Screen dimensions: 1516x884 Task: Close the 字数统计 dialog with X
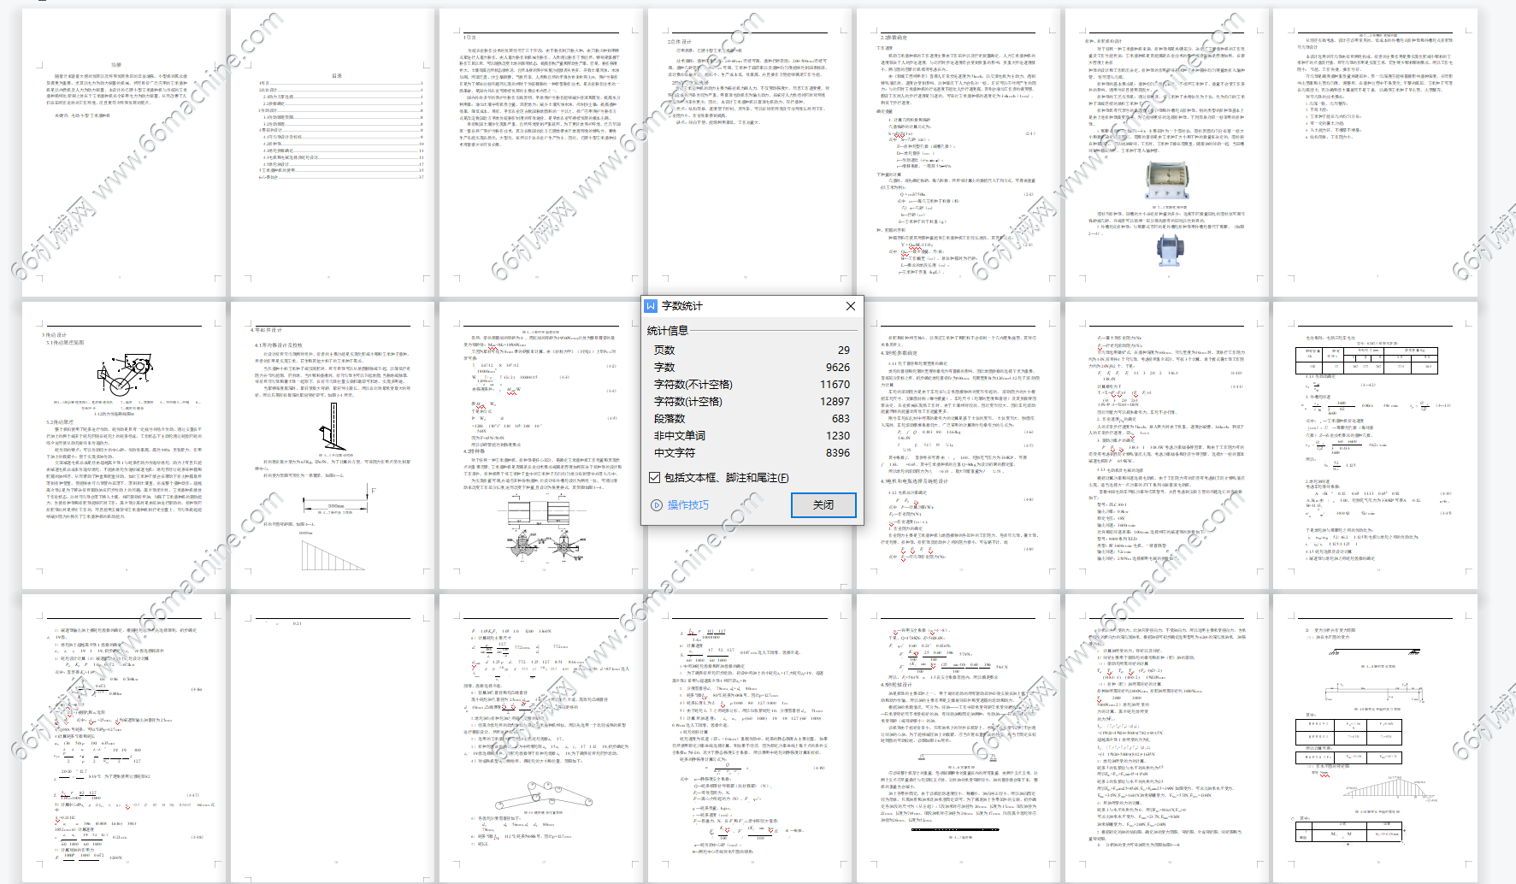(x=850, y=306)
